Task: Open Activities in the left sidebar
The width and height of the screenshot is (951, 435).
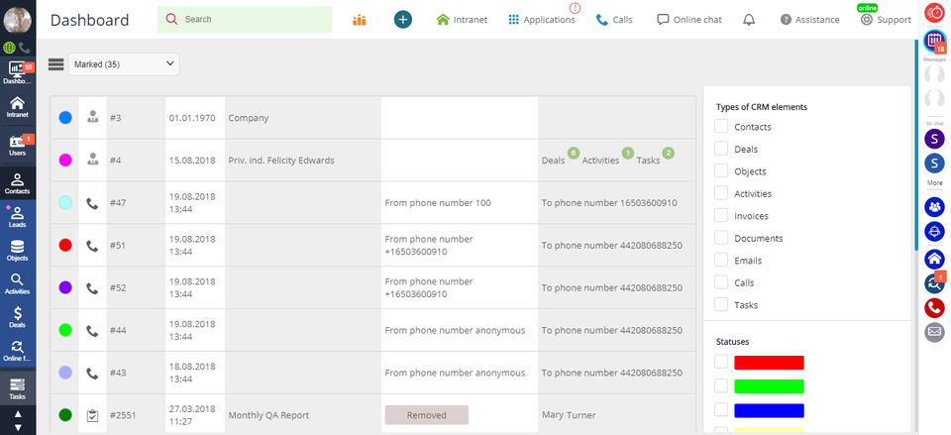Action: (18, 283)
